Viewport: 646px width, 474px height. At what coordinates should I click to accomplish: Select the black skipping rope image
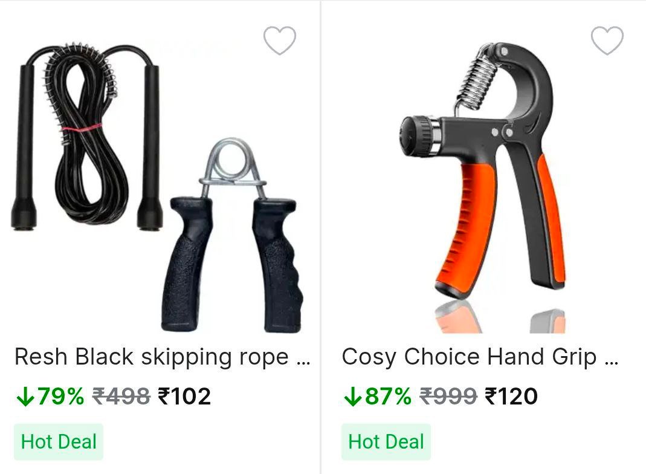[86, 136]
